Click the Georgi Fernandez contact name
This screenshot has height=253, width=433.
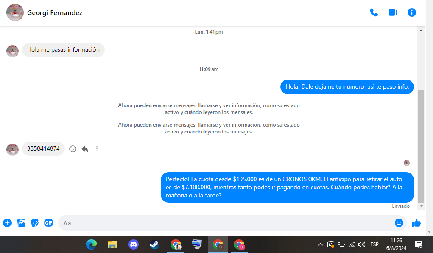click(55, 12)
